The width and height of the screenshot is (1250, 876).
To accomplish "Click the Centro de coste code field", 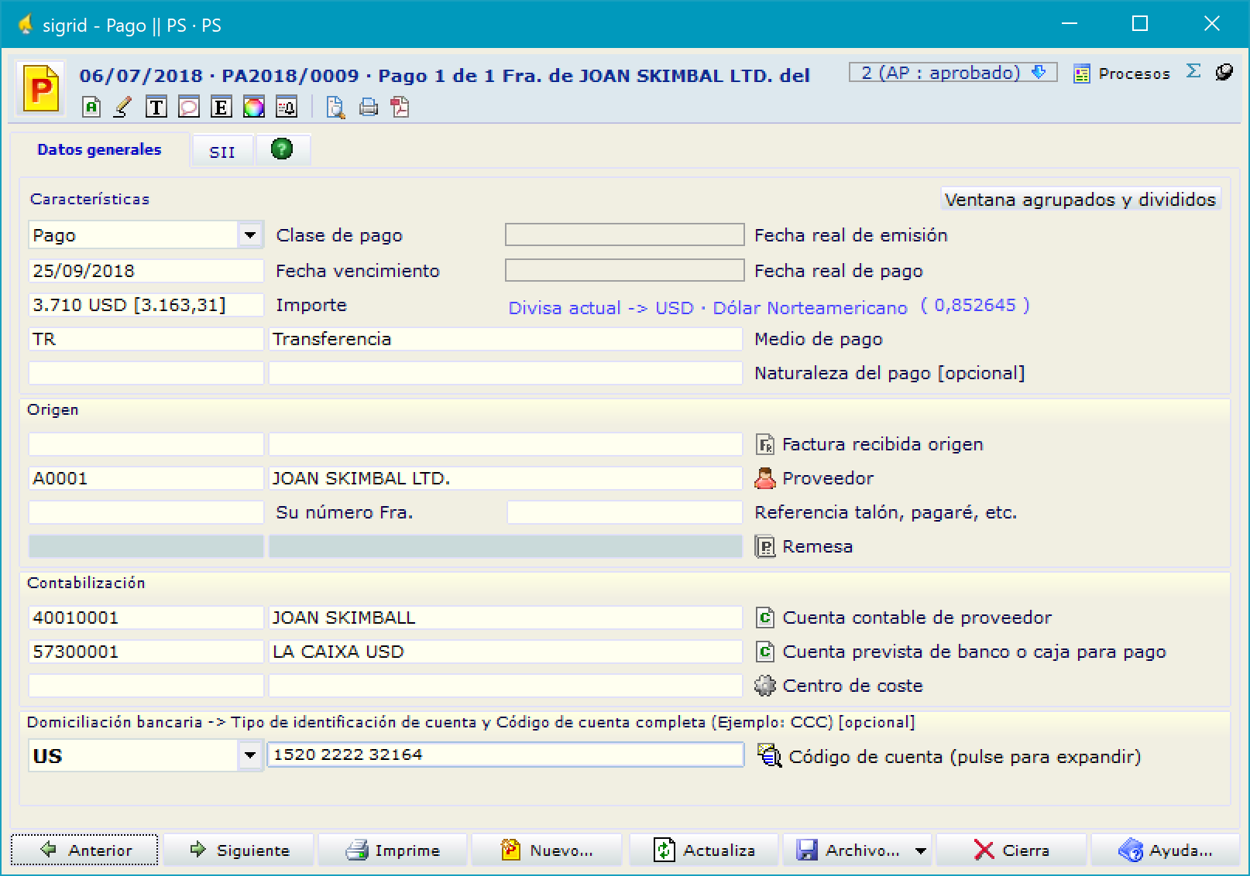I will 146,686.
